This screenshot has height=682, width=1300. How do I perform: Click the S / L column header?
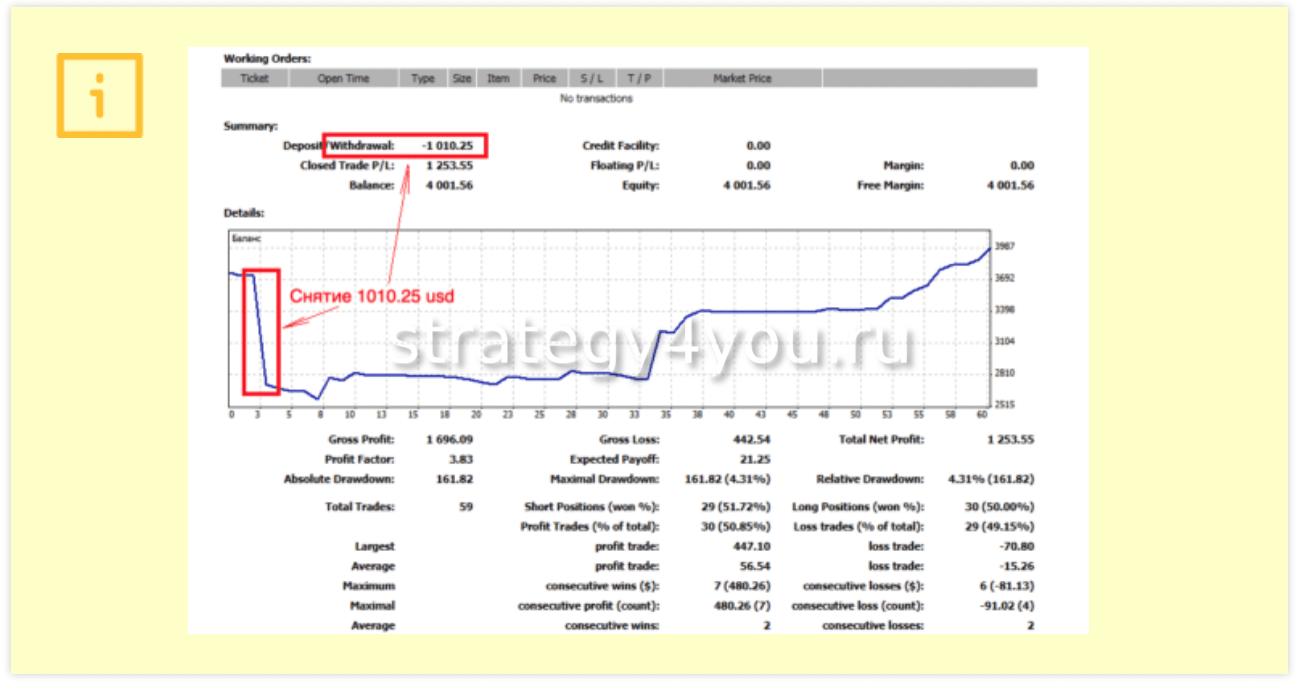click(x=592, y=78)
